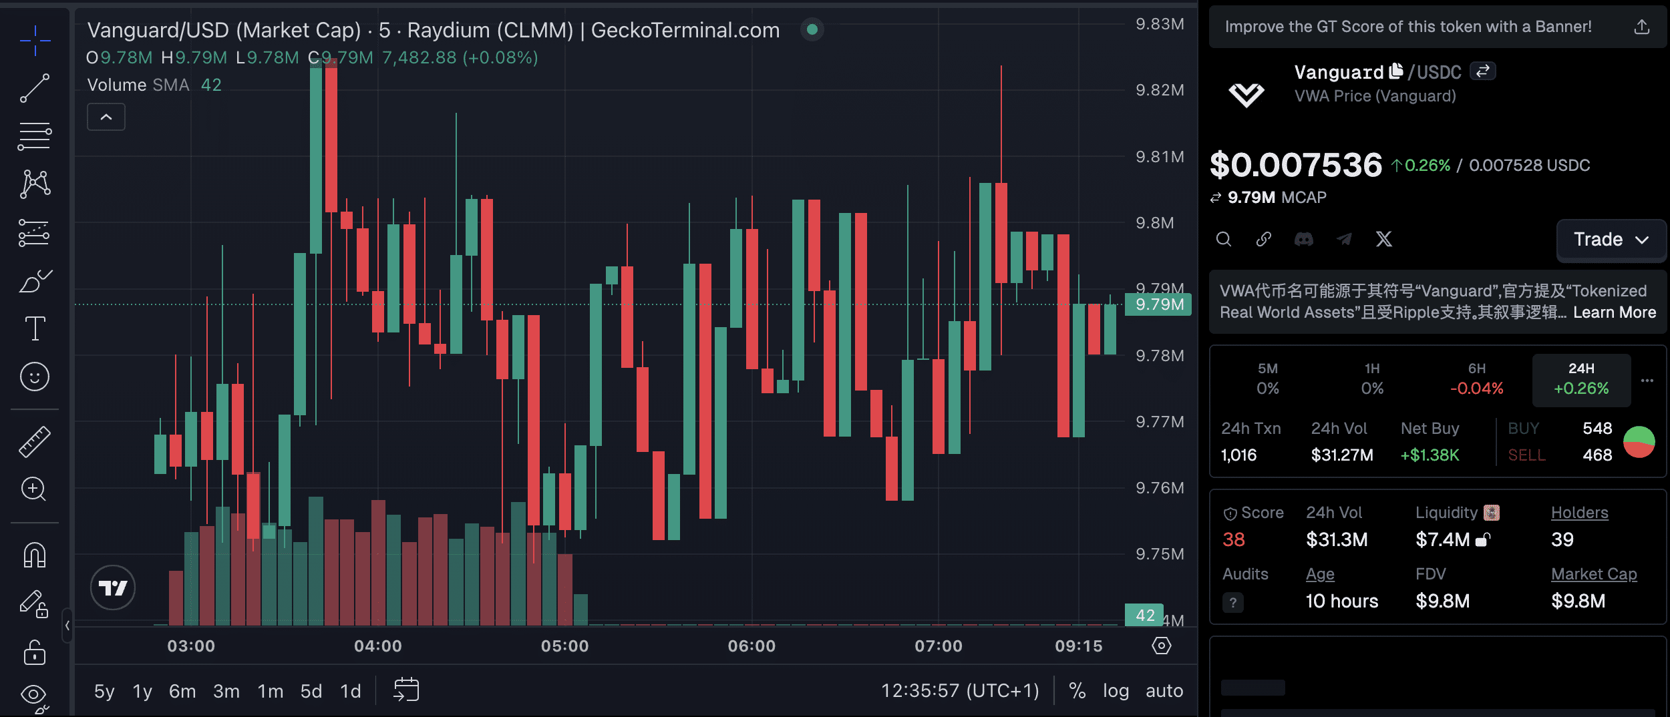Open the go-to-date calendar icon
This screenshot has width=1670, height=717.
(x=406, y=690)
